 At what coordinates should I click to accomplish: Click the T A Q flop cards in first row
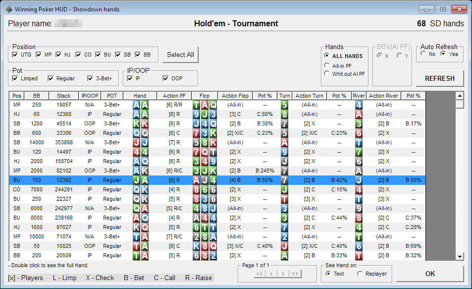coord(205,105)
